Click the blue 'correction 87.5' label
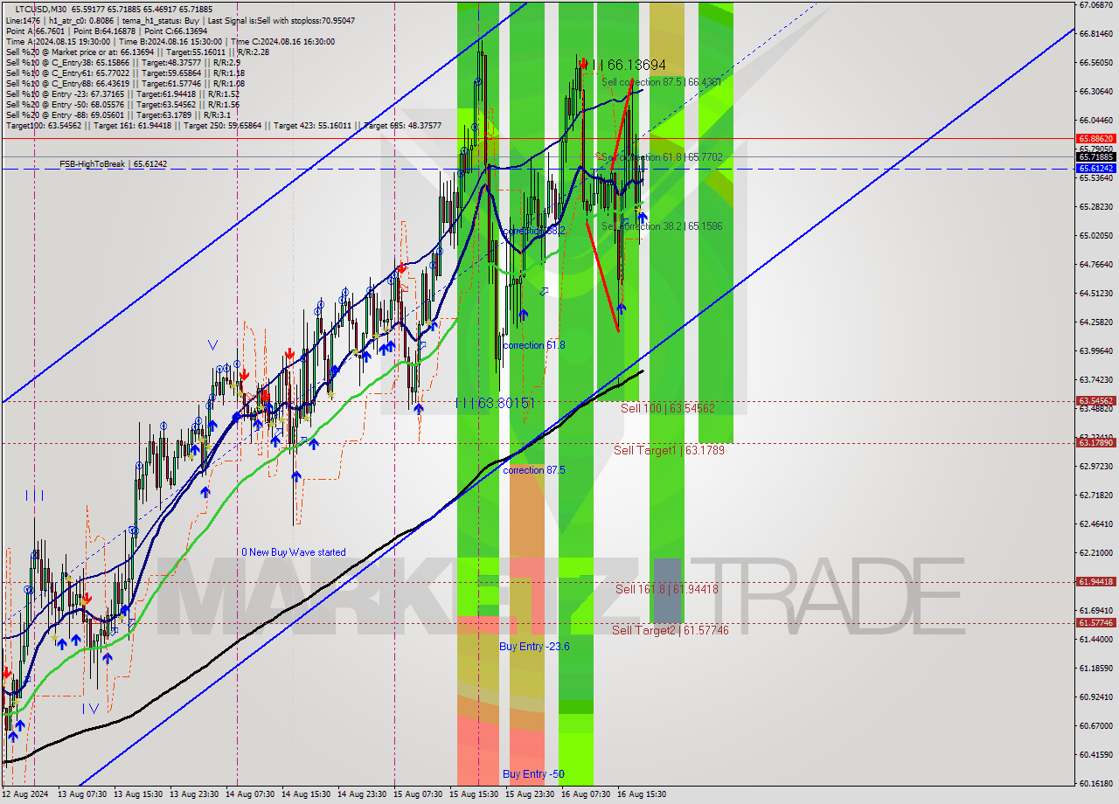 534,470
